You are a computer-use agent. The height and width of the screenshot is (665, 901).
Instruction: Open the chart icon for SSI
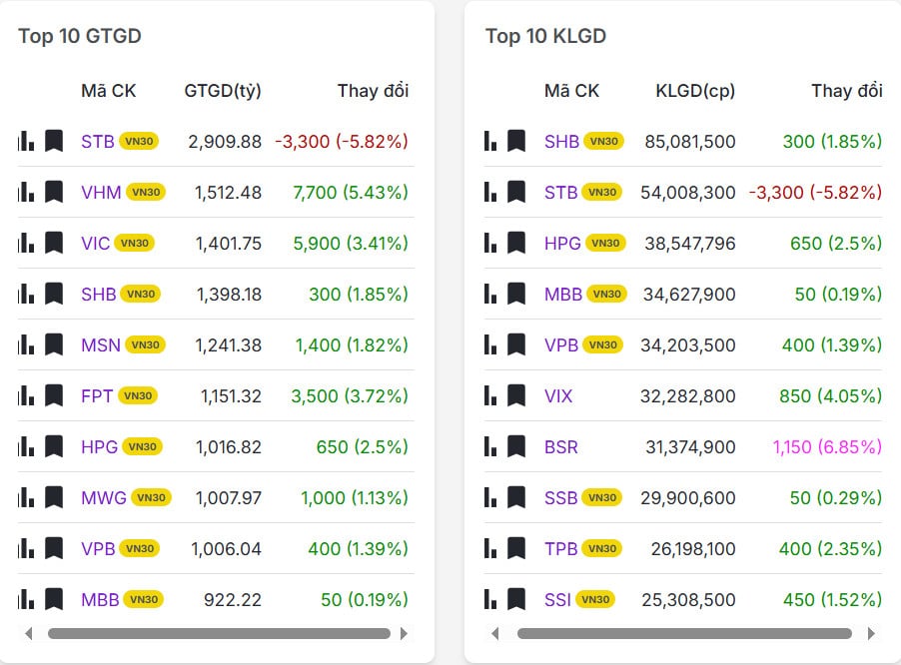(490, 599)
